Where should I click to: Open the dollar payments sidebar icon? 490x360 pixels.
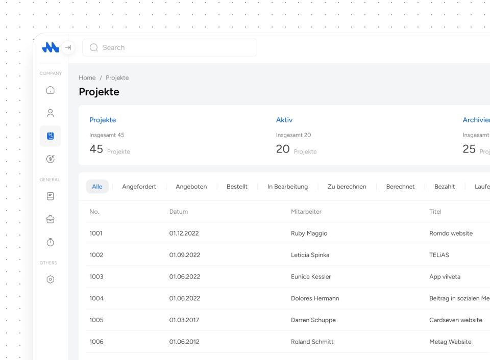click(x=50, y=159)
